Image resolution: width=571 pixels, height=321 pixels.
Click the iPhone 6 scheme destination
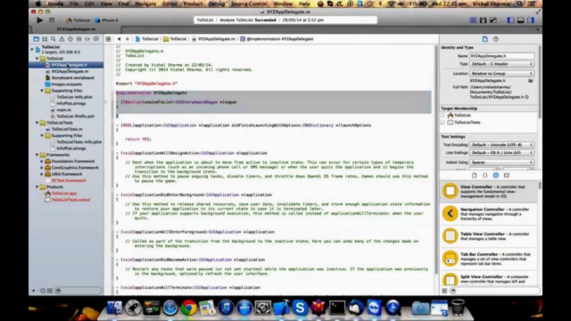click(107, 20)
